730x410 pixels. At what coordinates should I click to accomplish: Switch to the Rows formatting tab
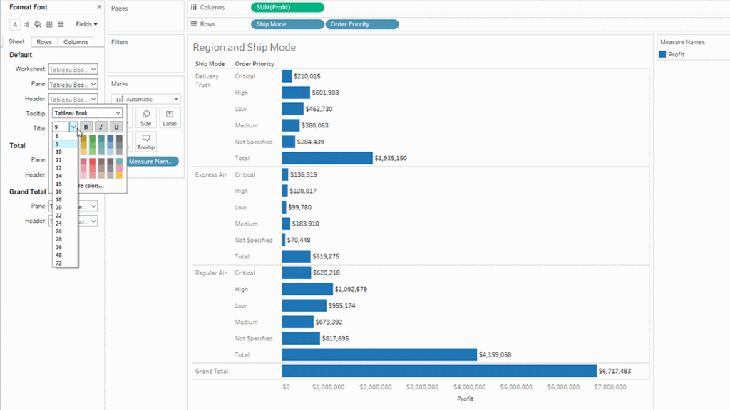44,41
